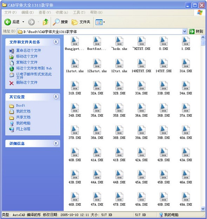Select the 40A.SHX file icon

coord(186,130)
